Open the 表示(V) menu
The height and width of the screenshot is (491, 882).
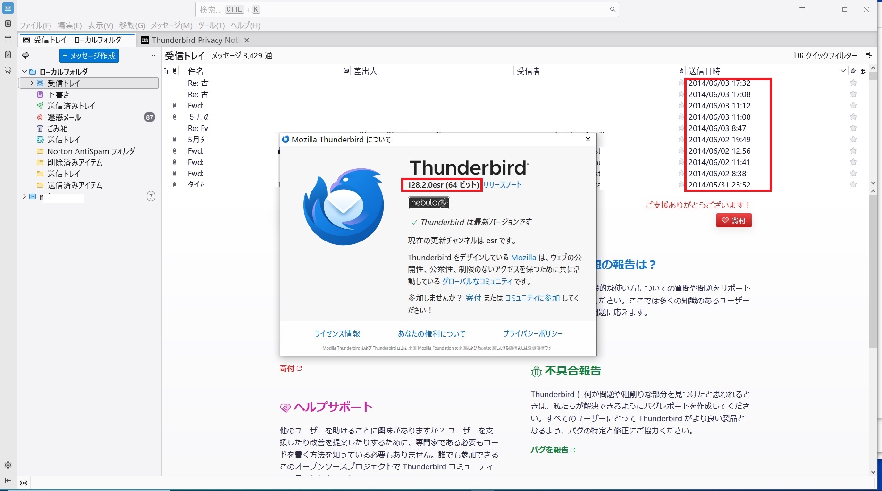pyautogui.click(x=101, y=25)
